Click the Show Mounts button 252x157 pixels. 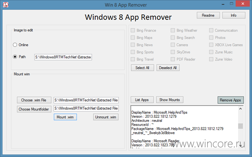click(x=170, y=100)
